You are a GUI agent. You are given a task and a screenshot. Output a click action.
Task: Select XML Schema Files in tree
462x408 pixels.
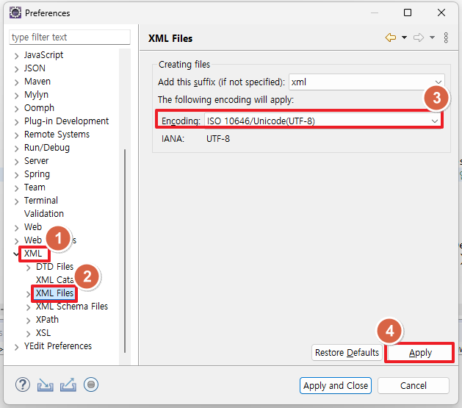tap(71, 307)
